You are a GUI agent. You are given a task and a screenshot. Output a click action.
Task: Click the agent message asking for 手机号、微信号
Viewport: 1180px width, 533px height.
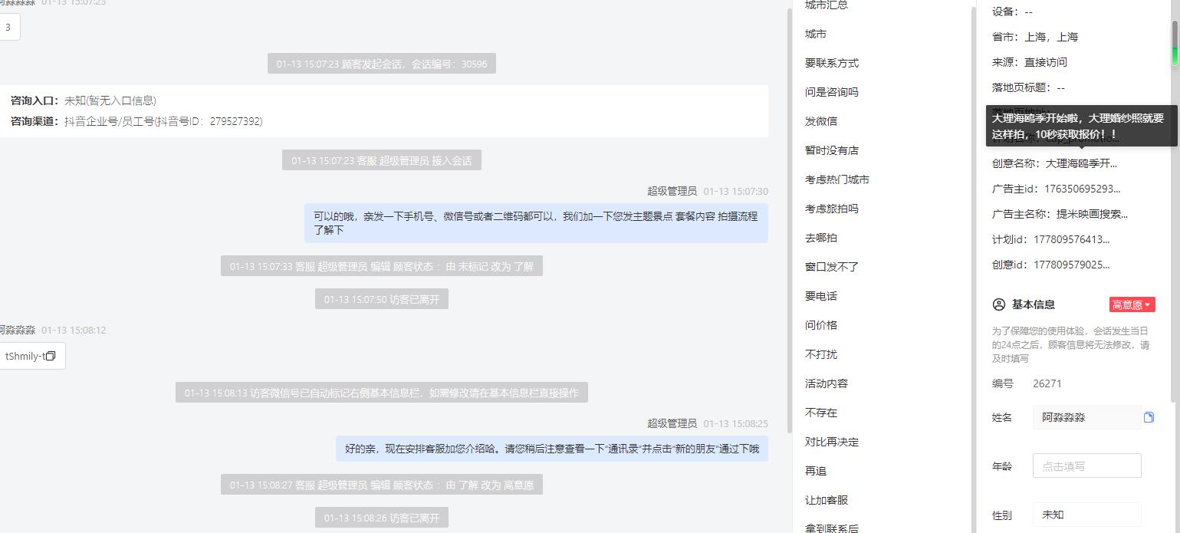[536, 223]
